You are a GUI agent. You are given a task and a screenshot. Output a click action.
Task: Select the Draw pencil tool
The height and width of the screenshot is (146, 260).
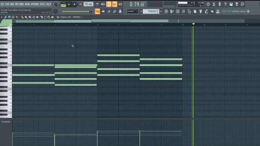click(x=22, y=17)
